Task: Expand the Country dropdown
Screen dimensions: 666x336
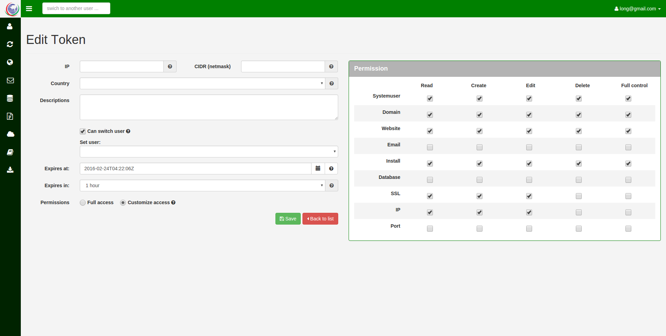Action: (x=202, y=83)
